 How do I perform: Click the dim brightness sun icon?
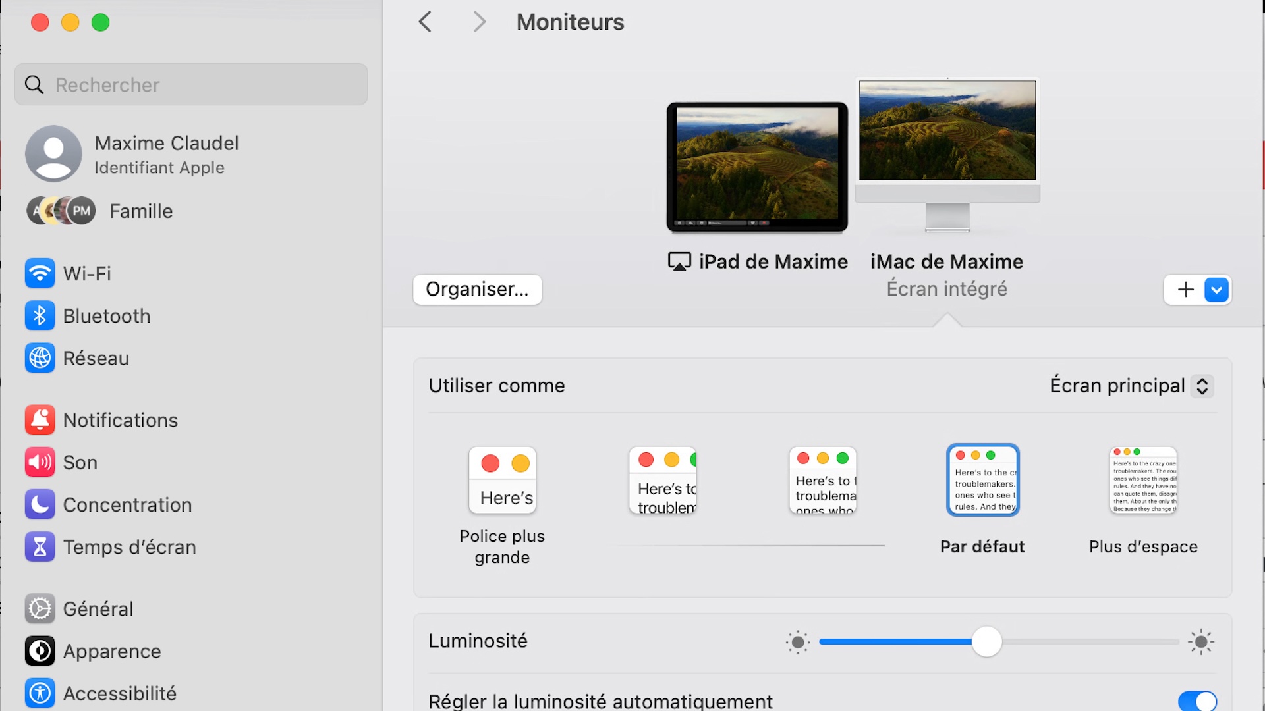click(797, 642)
